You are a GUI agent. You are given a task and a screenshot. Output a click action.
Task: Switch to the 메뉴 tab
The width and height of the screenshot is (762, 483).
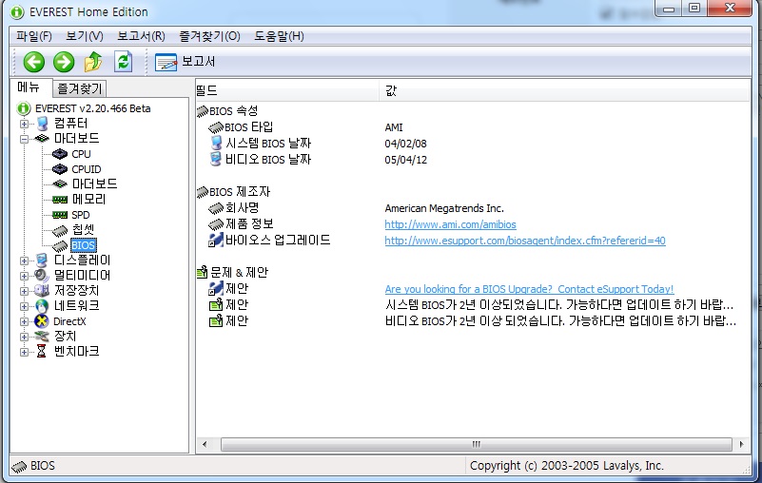point(29,87)
